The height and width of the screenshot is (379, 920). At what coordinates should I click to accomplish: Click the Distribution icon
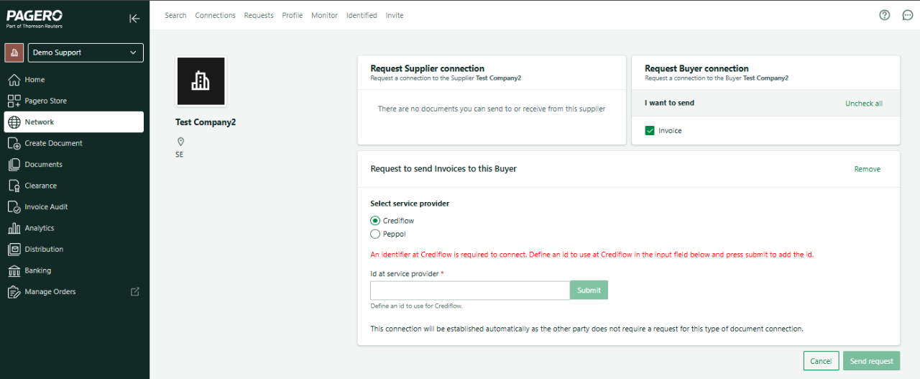coord(14,250)
